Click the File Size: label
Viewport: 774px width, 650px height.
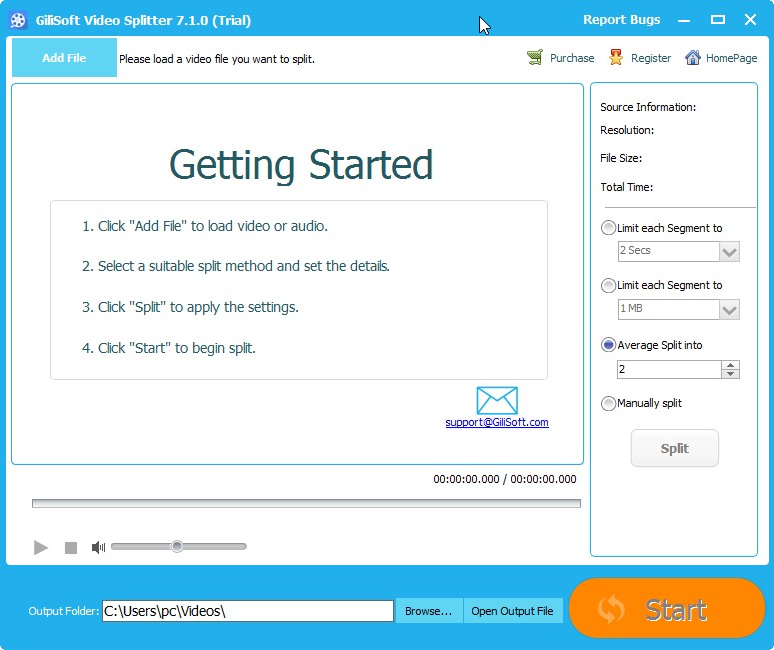tap(621, 158)
